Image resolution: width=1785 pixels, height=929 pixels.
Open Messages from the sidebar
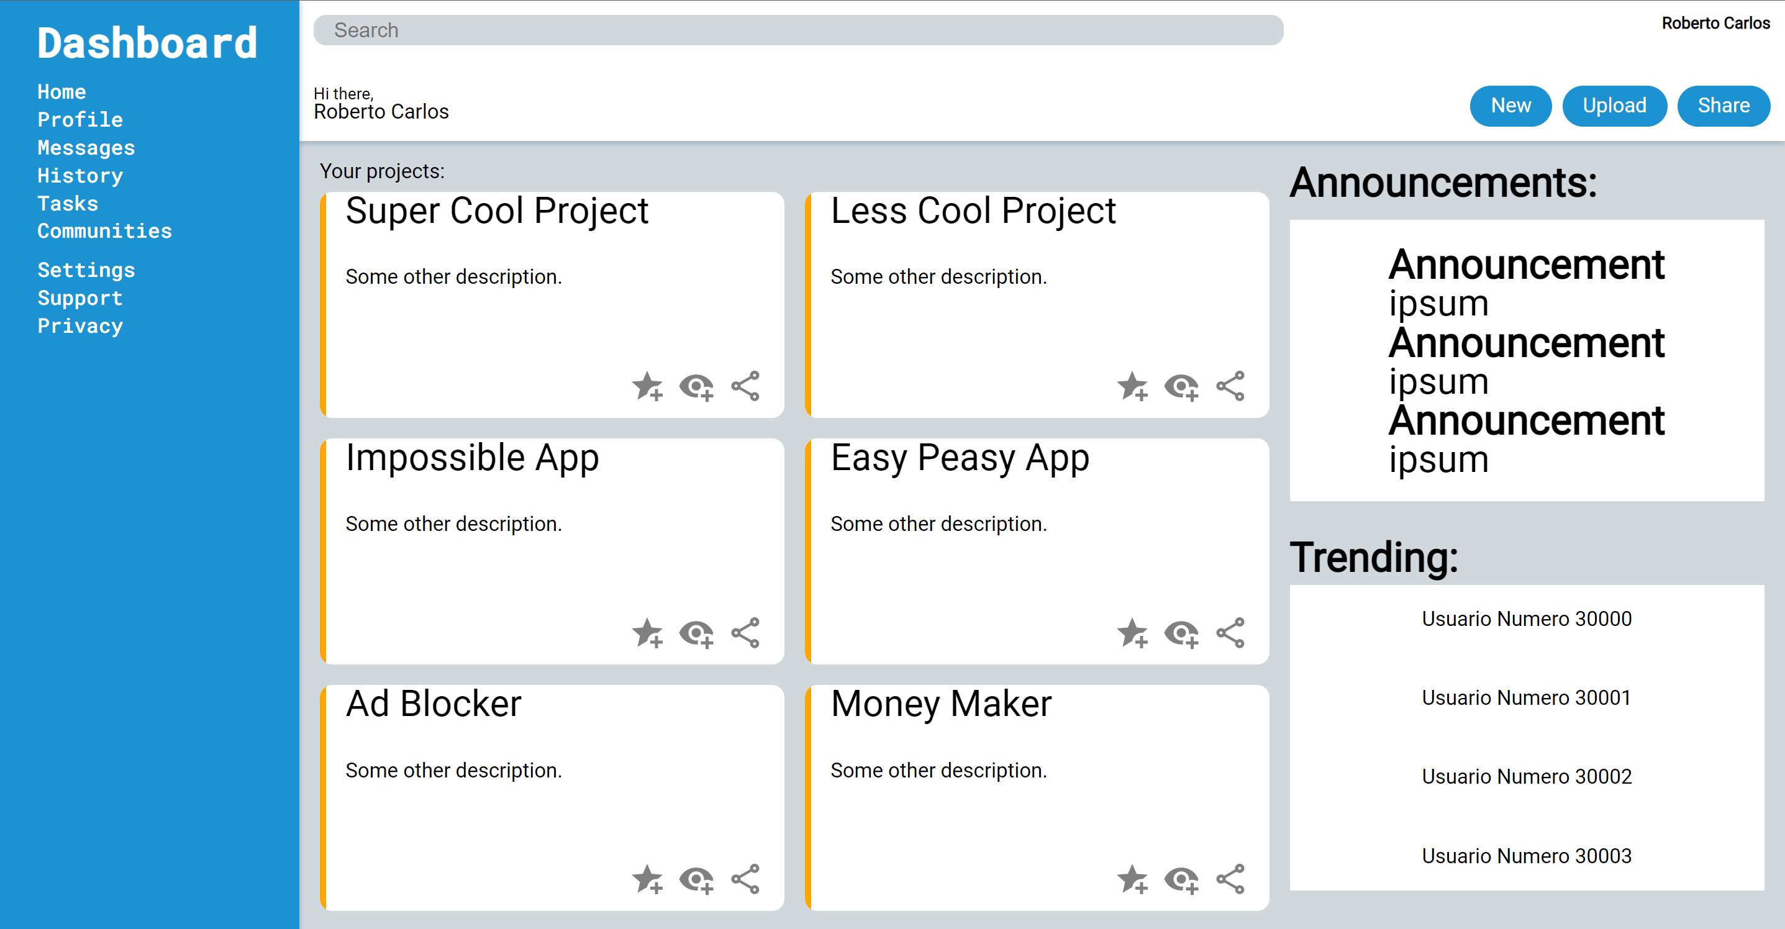[86, 147]
